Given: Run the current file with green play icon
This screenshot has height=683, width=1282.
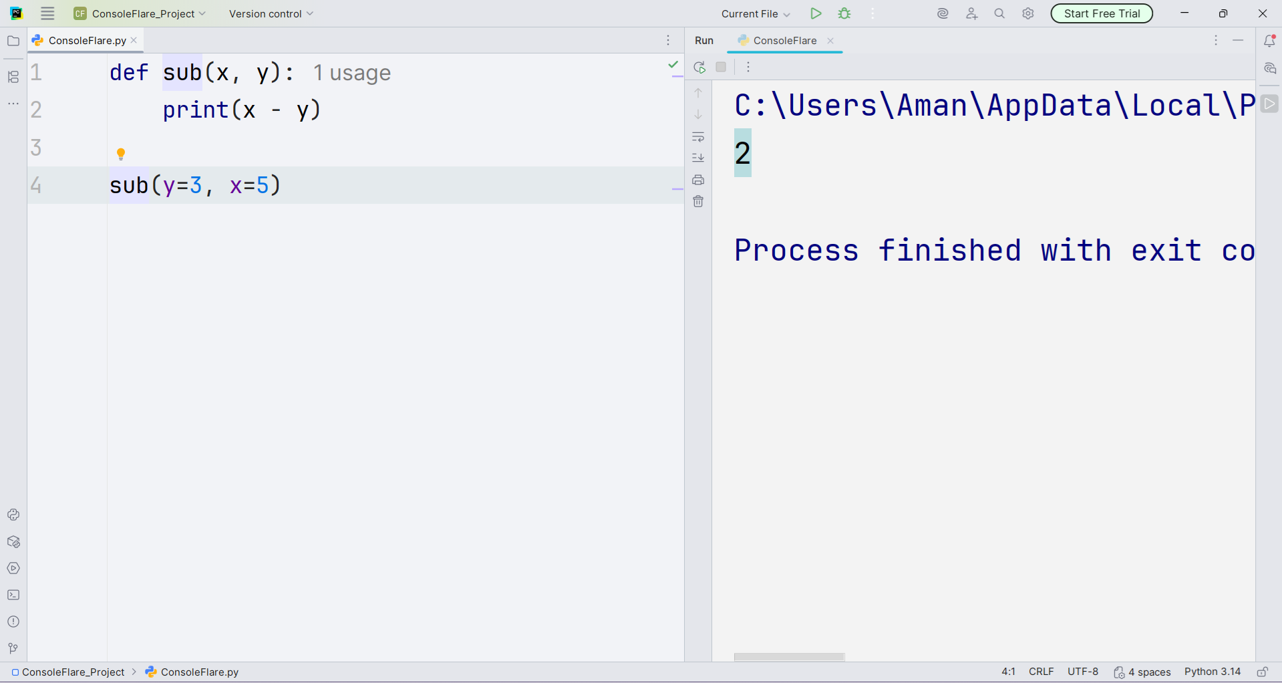Looking at the screenshot, I should (x=815, y=13).
